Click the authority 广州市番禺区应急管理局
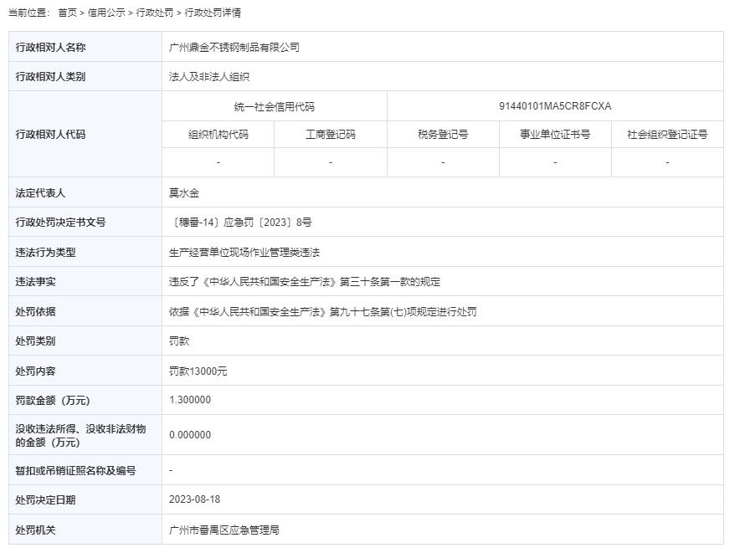Screen dimensions: 735x553 pyautogui.click(x=224, y=530)
